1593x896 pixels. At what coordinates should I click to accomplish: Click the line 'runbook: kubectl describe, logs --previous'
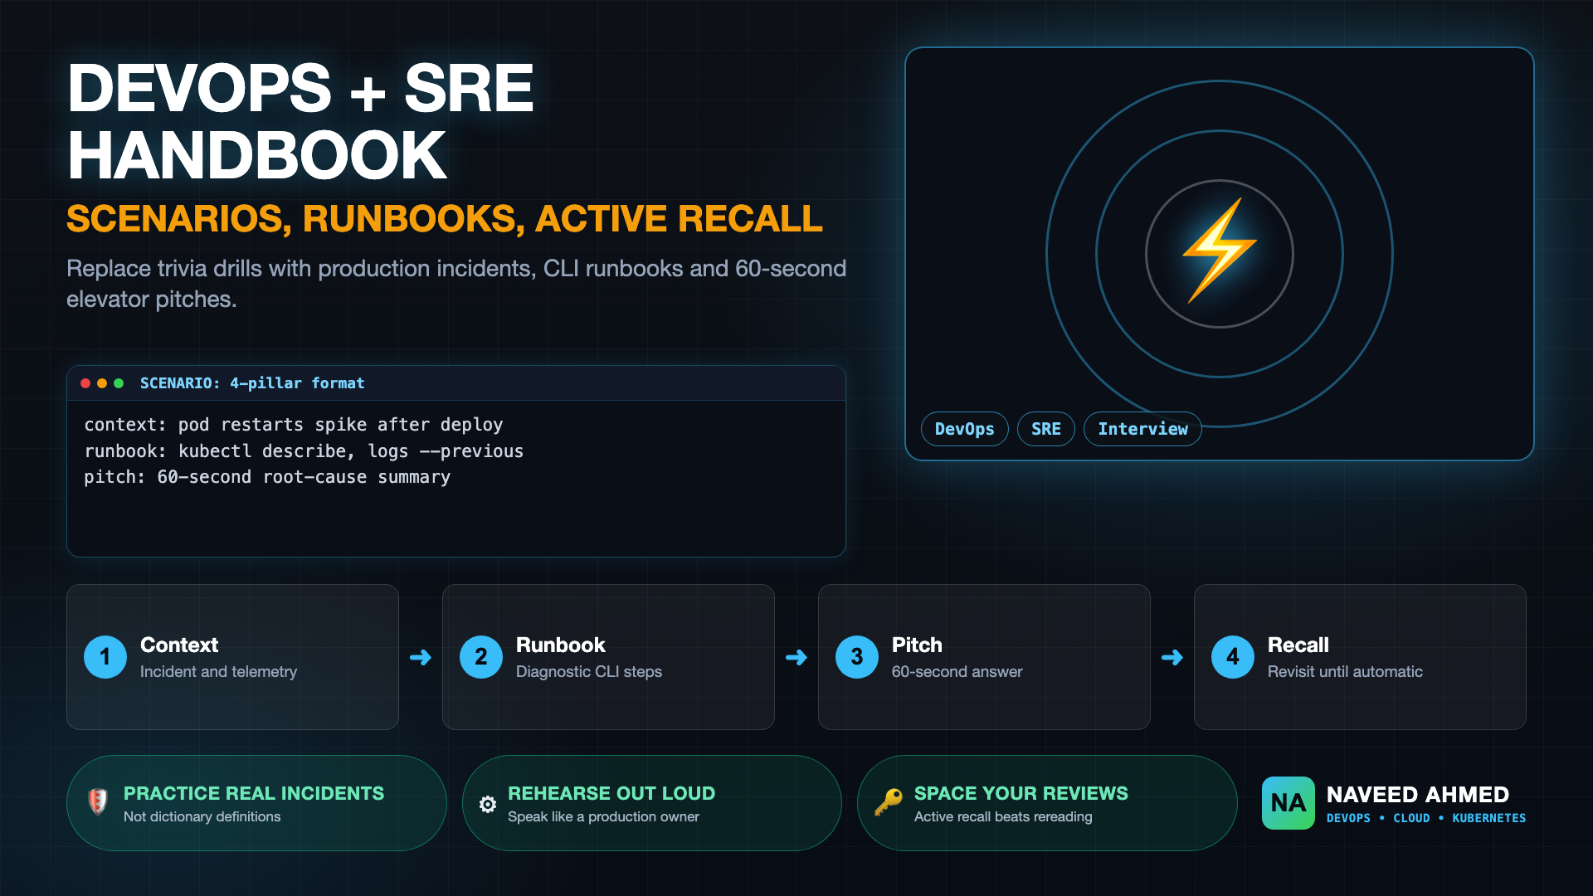[x=304, y=451]
